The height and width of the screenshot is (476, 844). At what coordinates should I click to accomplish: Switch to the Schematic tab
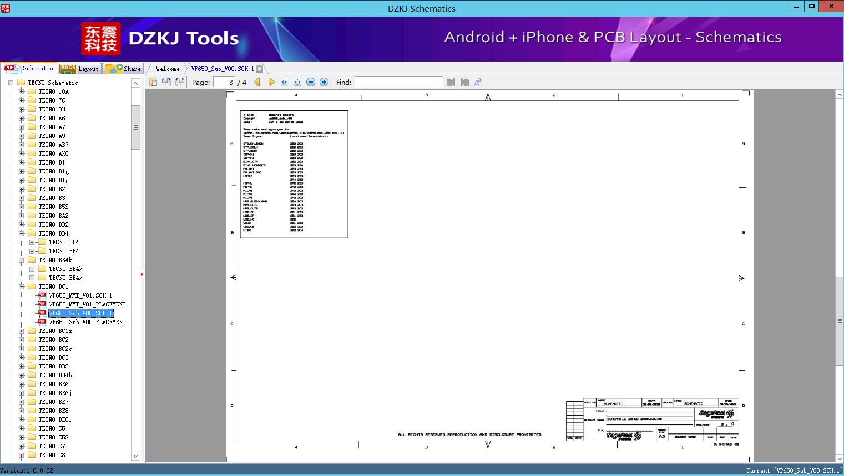[x=29, y=68]
